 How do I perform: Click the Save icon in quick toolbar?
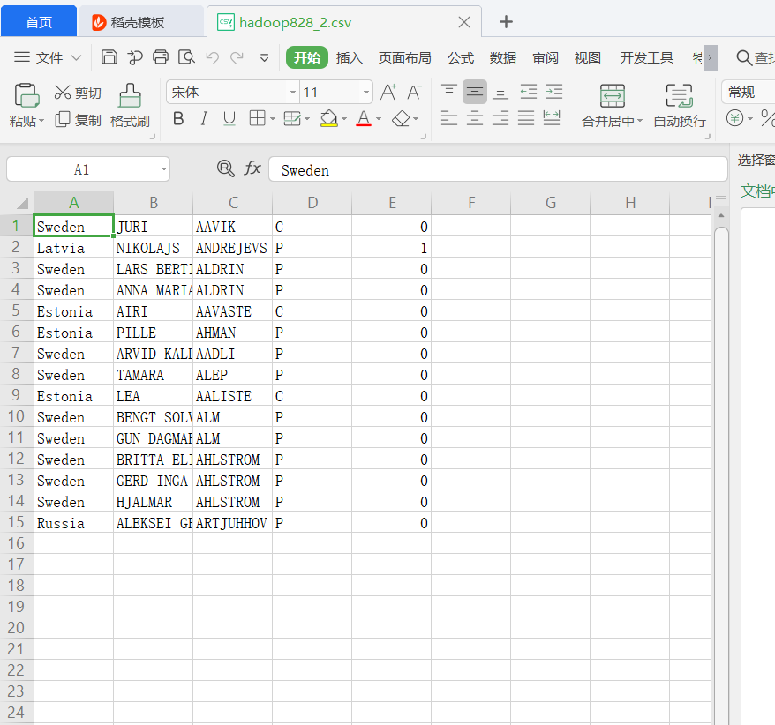coord(109,57)
